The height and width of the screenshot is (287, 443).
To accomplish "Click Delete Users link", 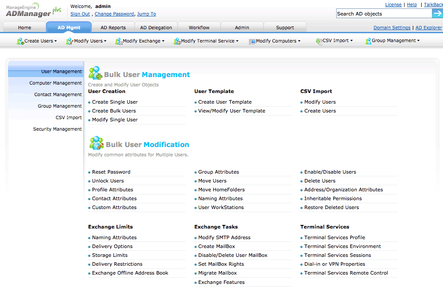I will click(320, 181).
